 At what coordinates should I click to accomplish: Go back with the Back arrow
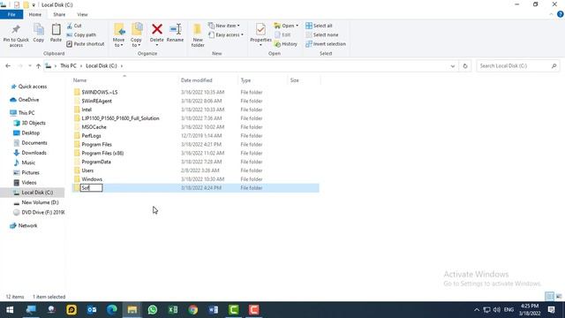tap(8, 66)
